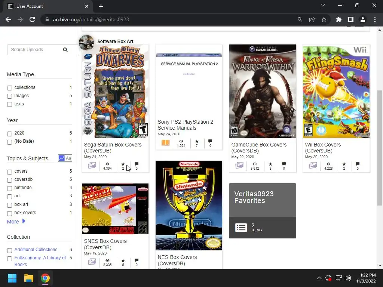Image resolution: width=383 pixels, height=287 pixels.
Task: Click Sega Saturn reviews comment icon
Action: (137, 164)
